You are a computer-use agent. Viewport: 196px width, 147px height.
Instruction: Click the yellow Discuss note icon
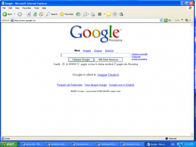[108, 14]
